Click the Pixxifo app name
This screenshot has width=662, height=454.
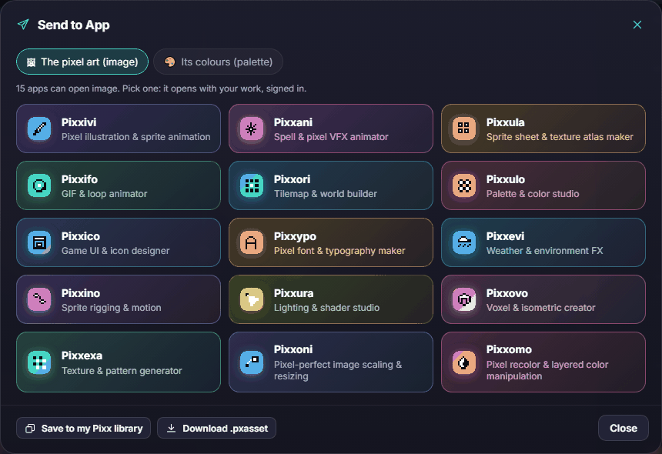point(79,179)
